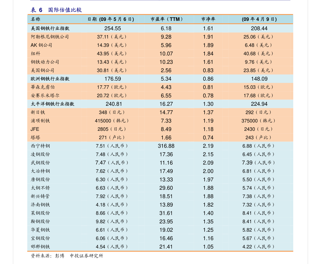Click the source note 资料来源：彭博 中投证券研究所
Screen dimensions: 321x264
click(67, 256)
